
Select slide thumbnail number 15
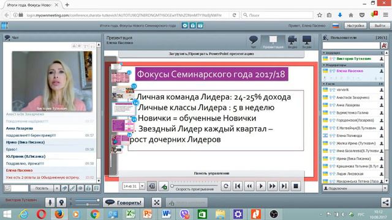(x=123, y=125)
